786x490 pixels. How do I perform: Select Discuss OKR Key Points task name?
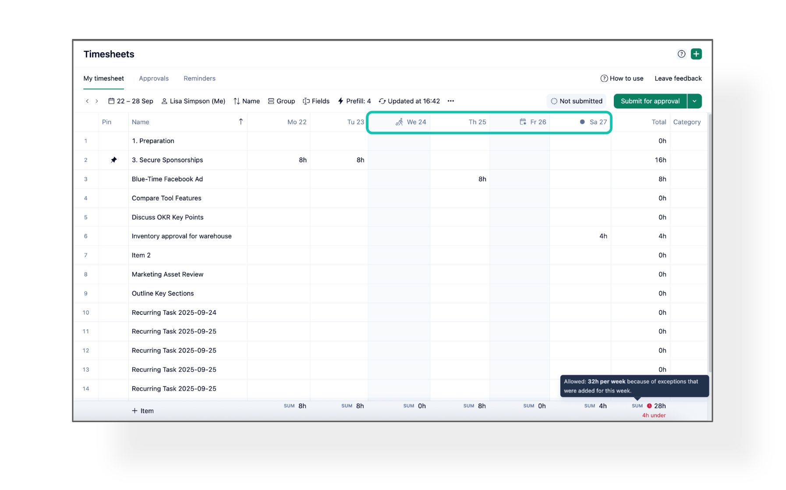168,217
